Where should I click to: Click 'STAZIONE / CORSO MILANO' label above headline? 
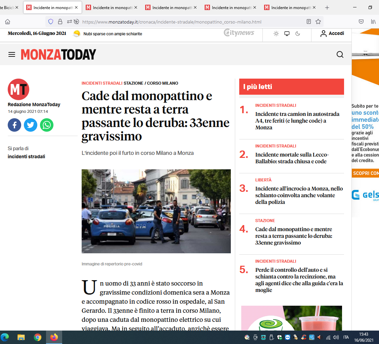[151, 83]
